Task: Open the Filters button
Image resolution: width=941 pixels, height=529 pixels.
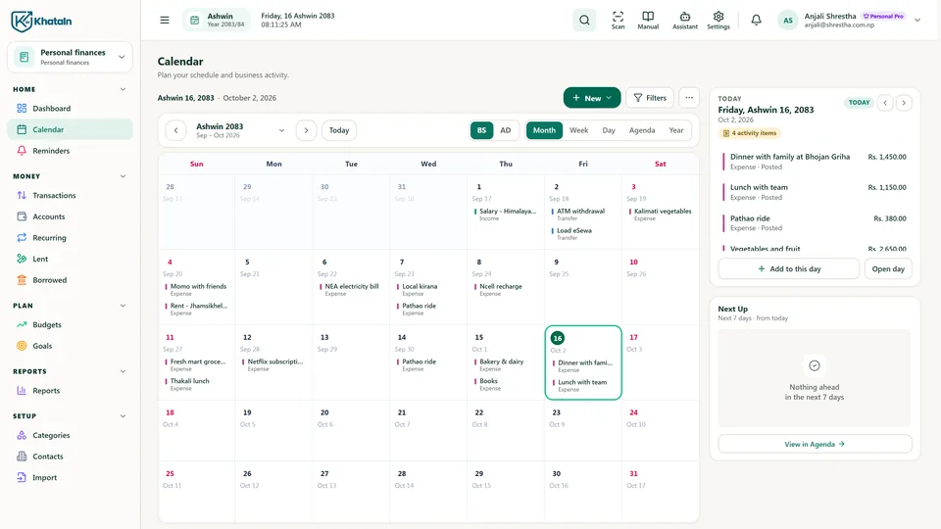Action: 650,98
